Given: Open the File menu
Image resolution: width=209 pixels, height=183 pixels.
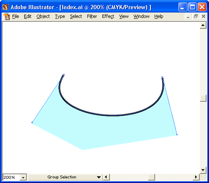Looking at the screenshot, I should [15, 16].
